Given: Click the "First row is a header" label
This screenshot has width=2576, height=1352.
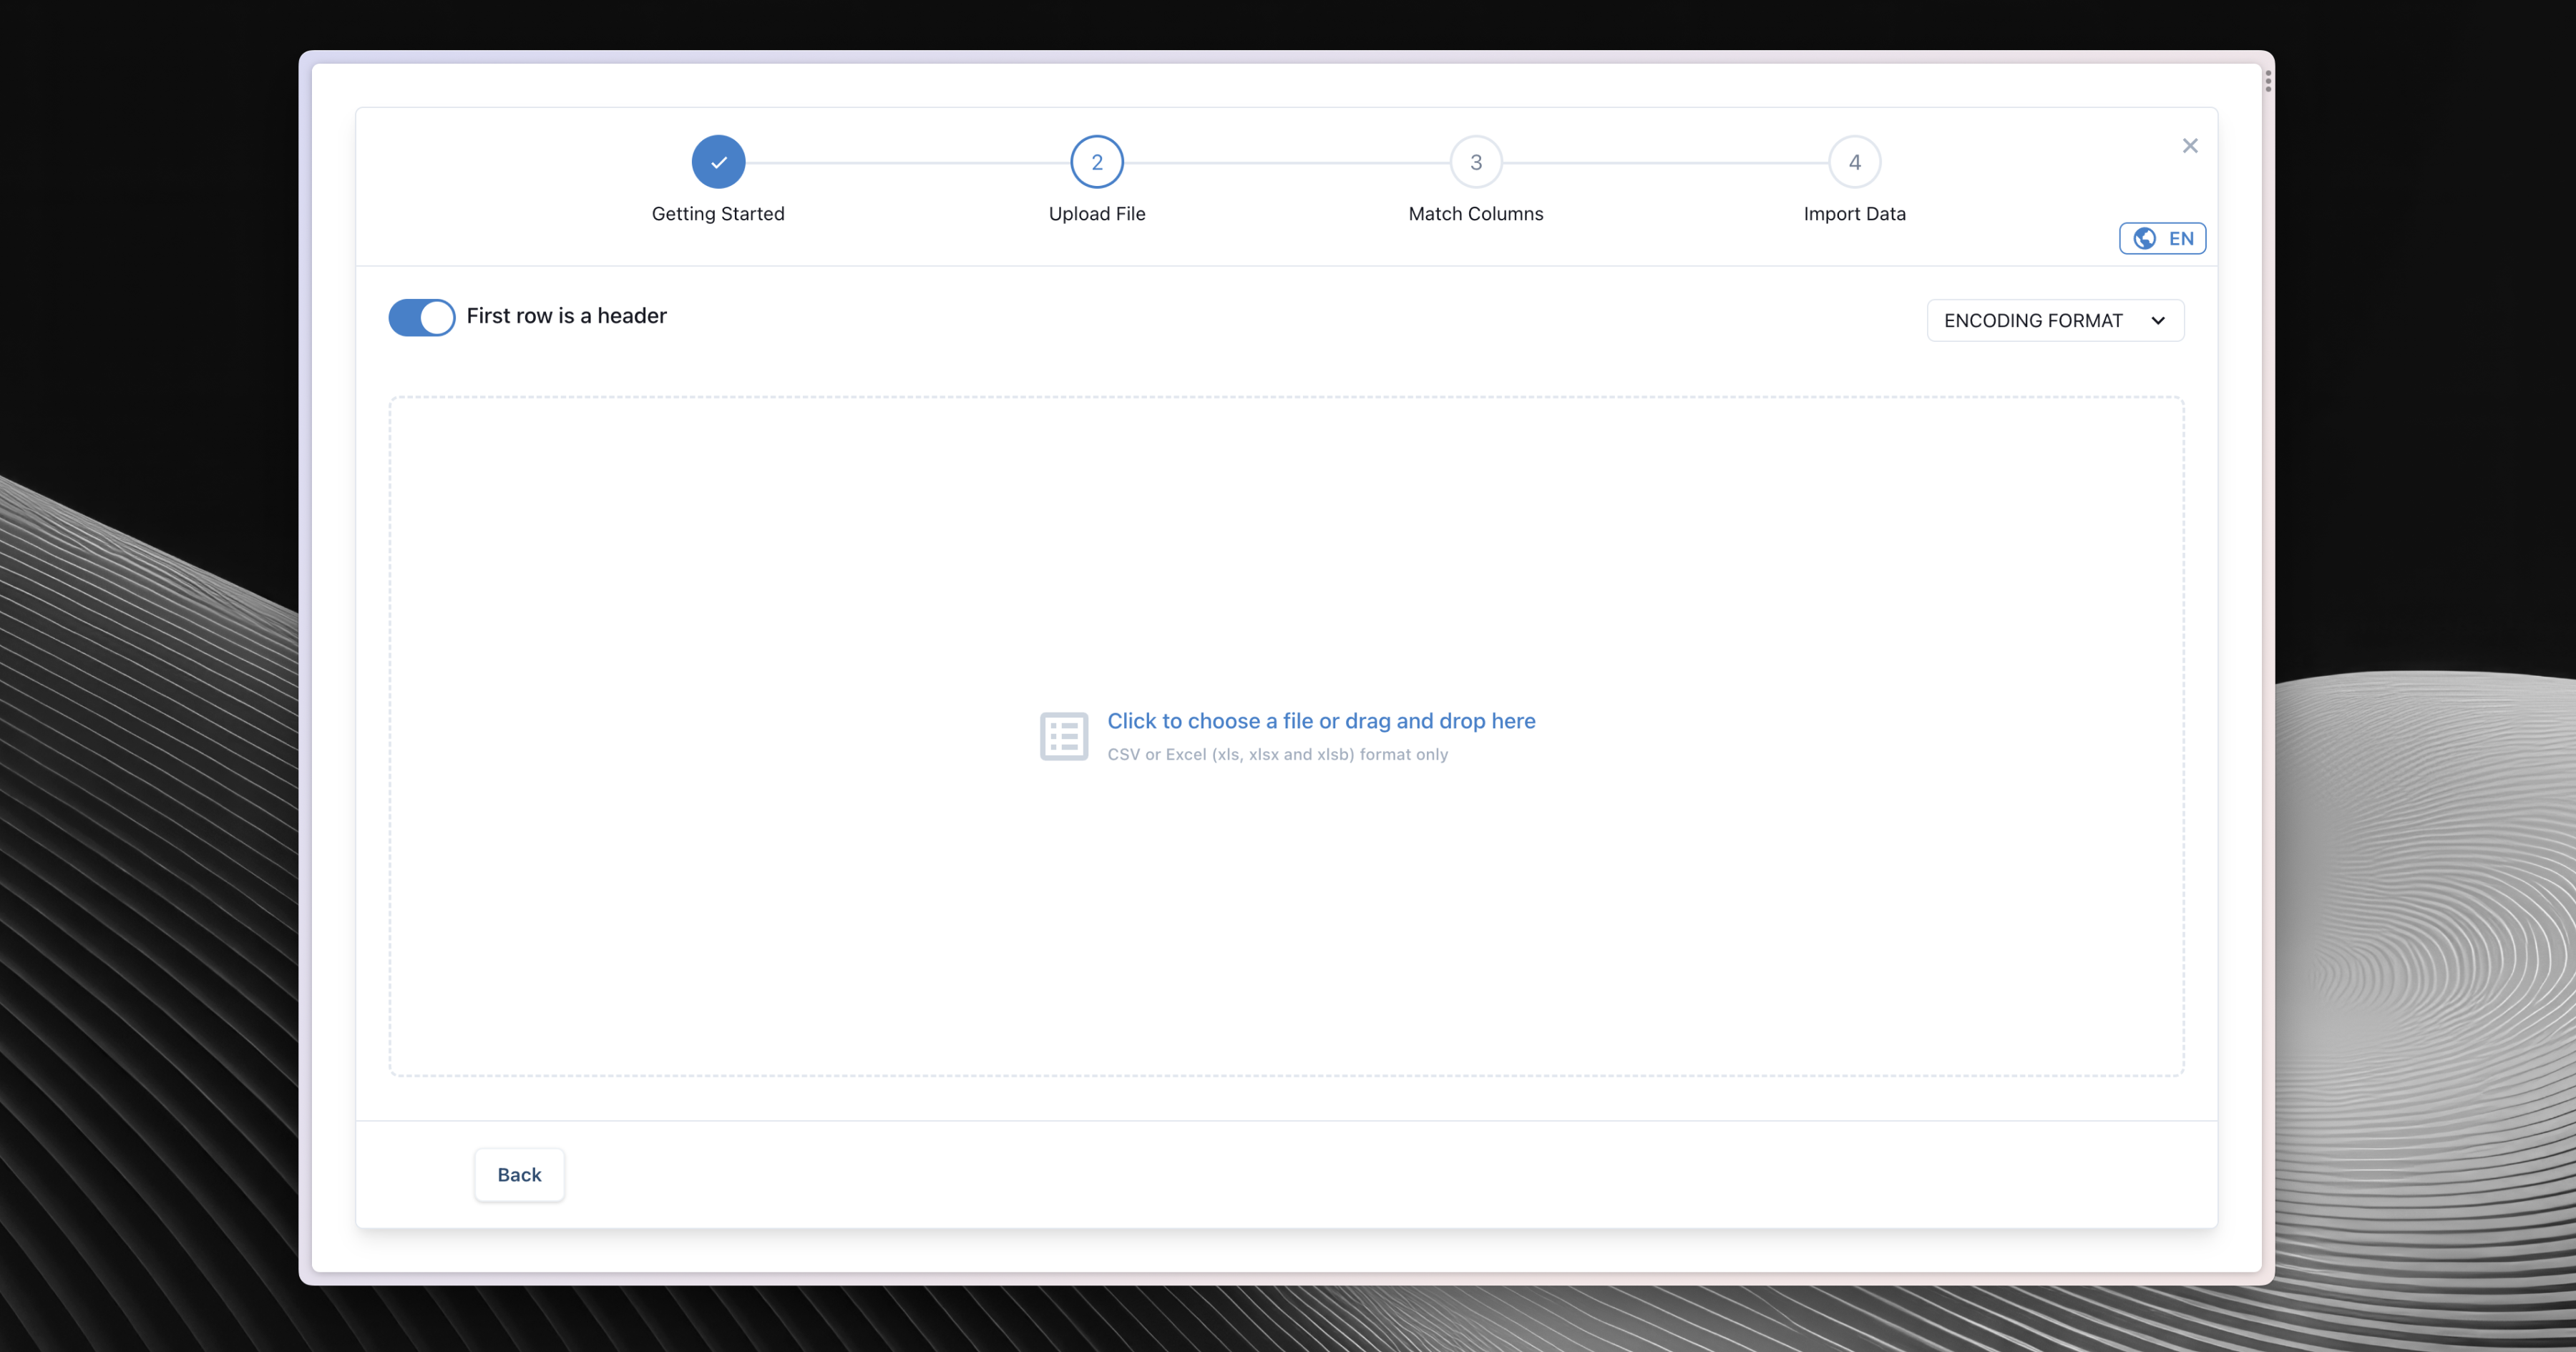Looking at the screenshot, I should (x=566, y=316).
